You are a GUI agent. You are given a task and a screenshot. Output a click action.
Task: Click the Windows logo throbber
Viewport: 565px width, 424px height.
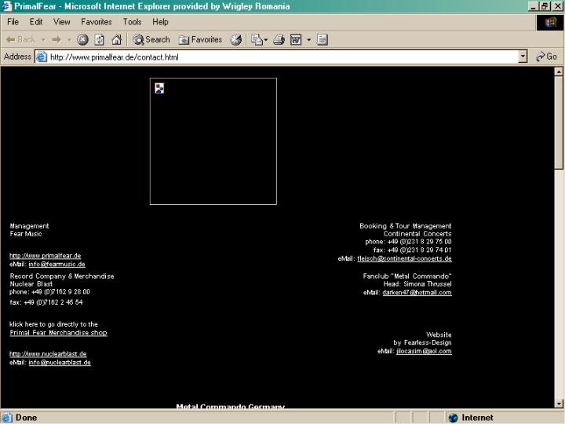tap(550, 23)
